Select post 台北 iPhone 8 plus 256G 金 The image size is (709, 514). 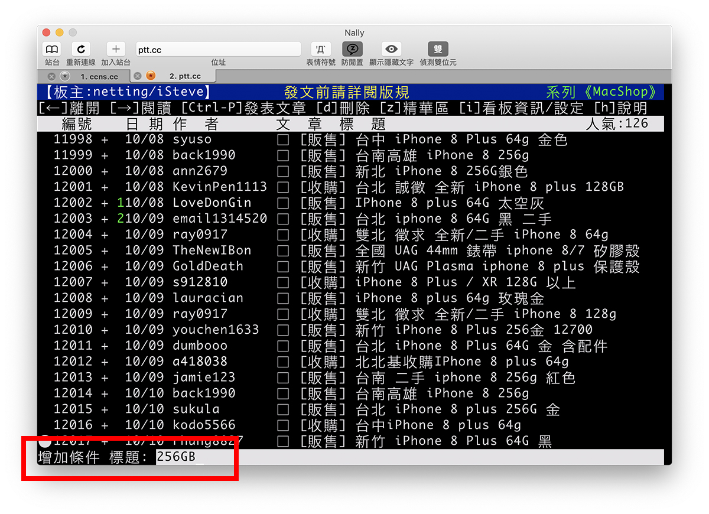coord(350,410)
